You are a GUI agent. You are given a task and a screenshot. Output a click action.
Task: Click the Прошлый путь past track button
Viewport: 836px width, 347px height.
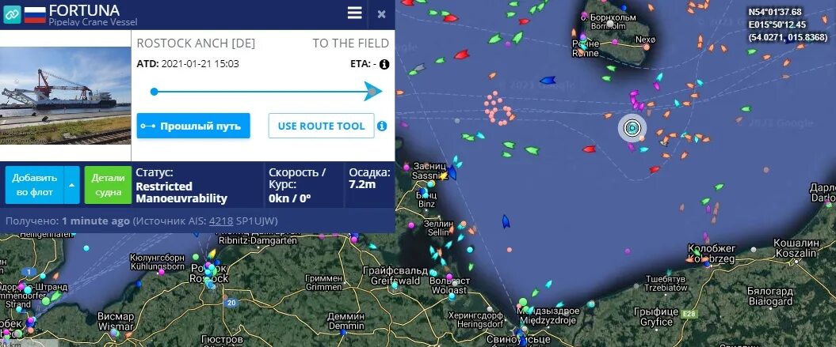[193, 126]
